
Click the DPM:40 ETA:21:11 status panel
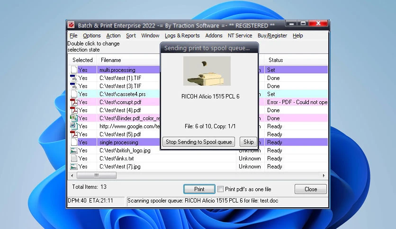click(96, 201)
